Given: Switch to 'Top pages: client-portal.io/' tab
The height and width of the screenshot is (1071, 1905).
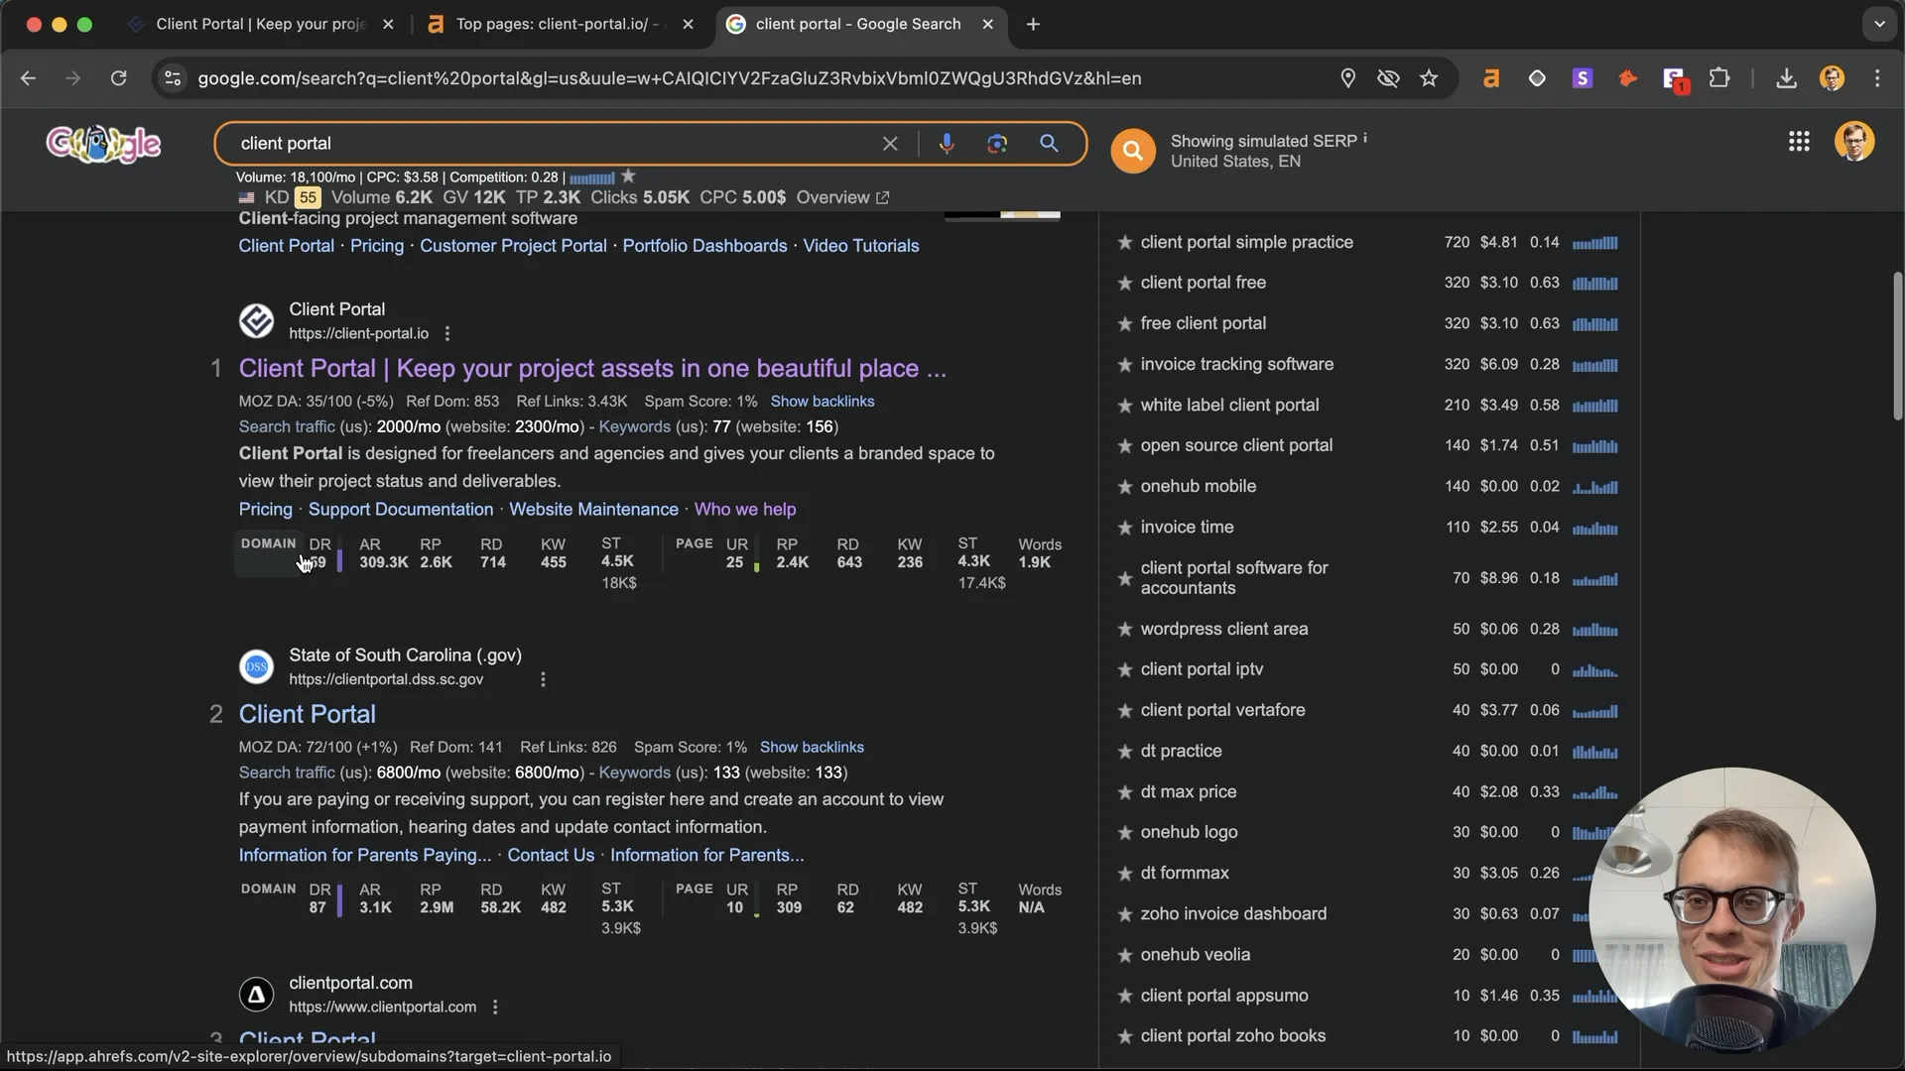Looking at the screenshot, I should tap(557, 24).
